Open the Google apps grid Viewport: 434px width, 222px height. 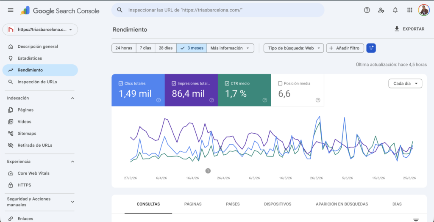point(410,10)
